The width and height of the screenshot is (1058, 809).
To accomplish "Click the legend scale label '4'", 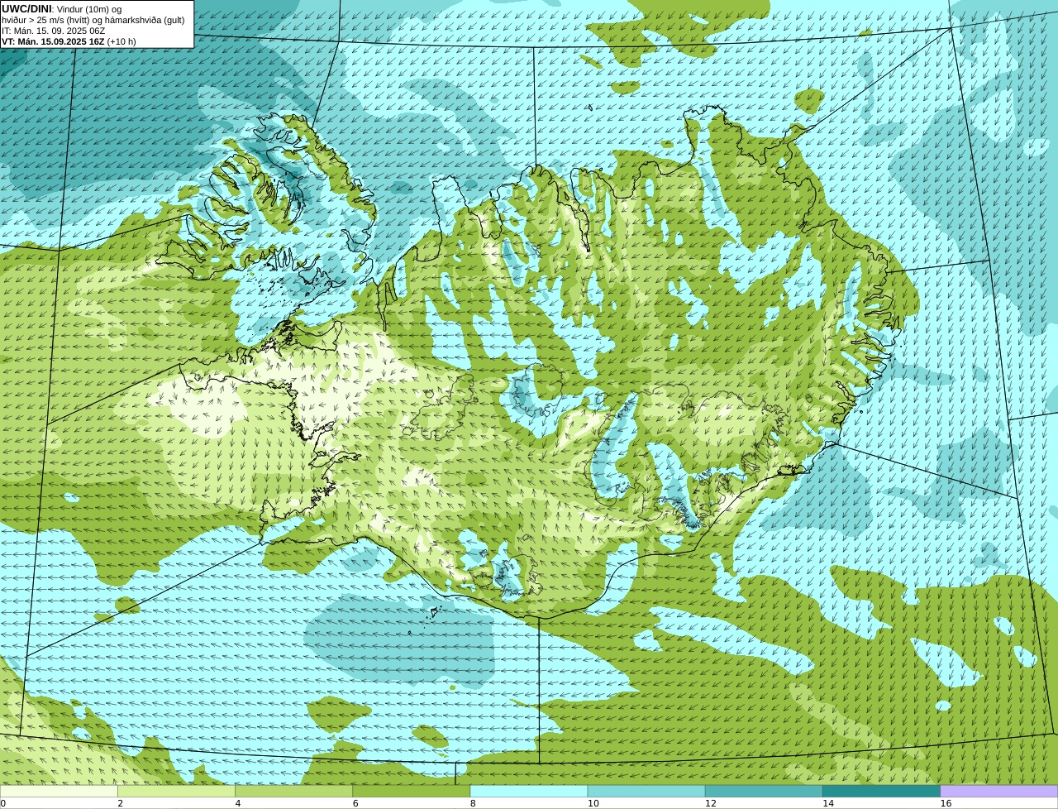I will tap(238, 803).
